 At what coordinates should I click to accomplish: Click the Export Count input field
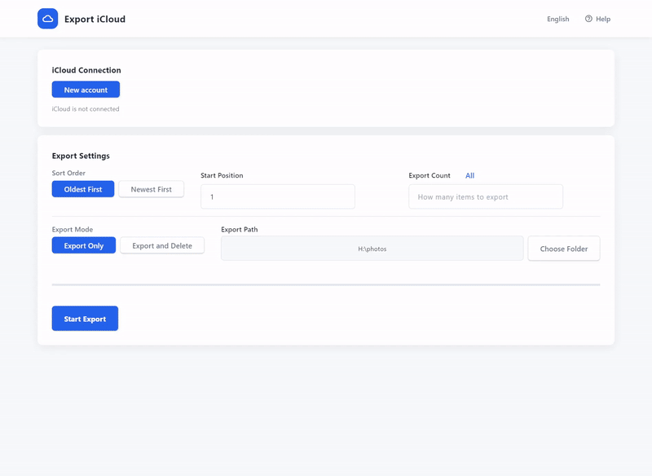(486, 196)
